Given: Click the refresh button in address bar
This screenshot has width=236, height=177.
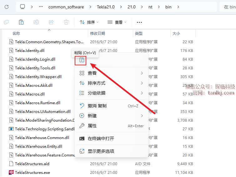Looking at the screenshot, I should click(x=7, y=7).
